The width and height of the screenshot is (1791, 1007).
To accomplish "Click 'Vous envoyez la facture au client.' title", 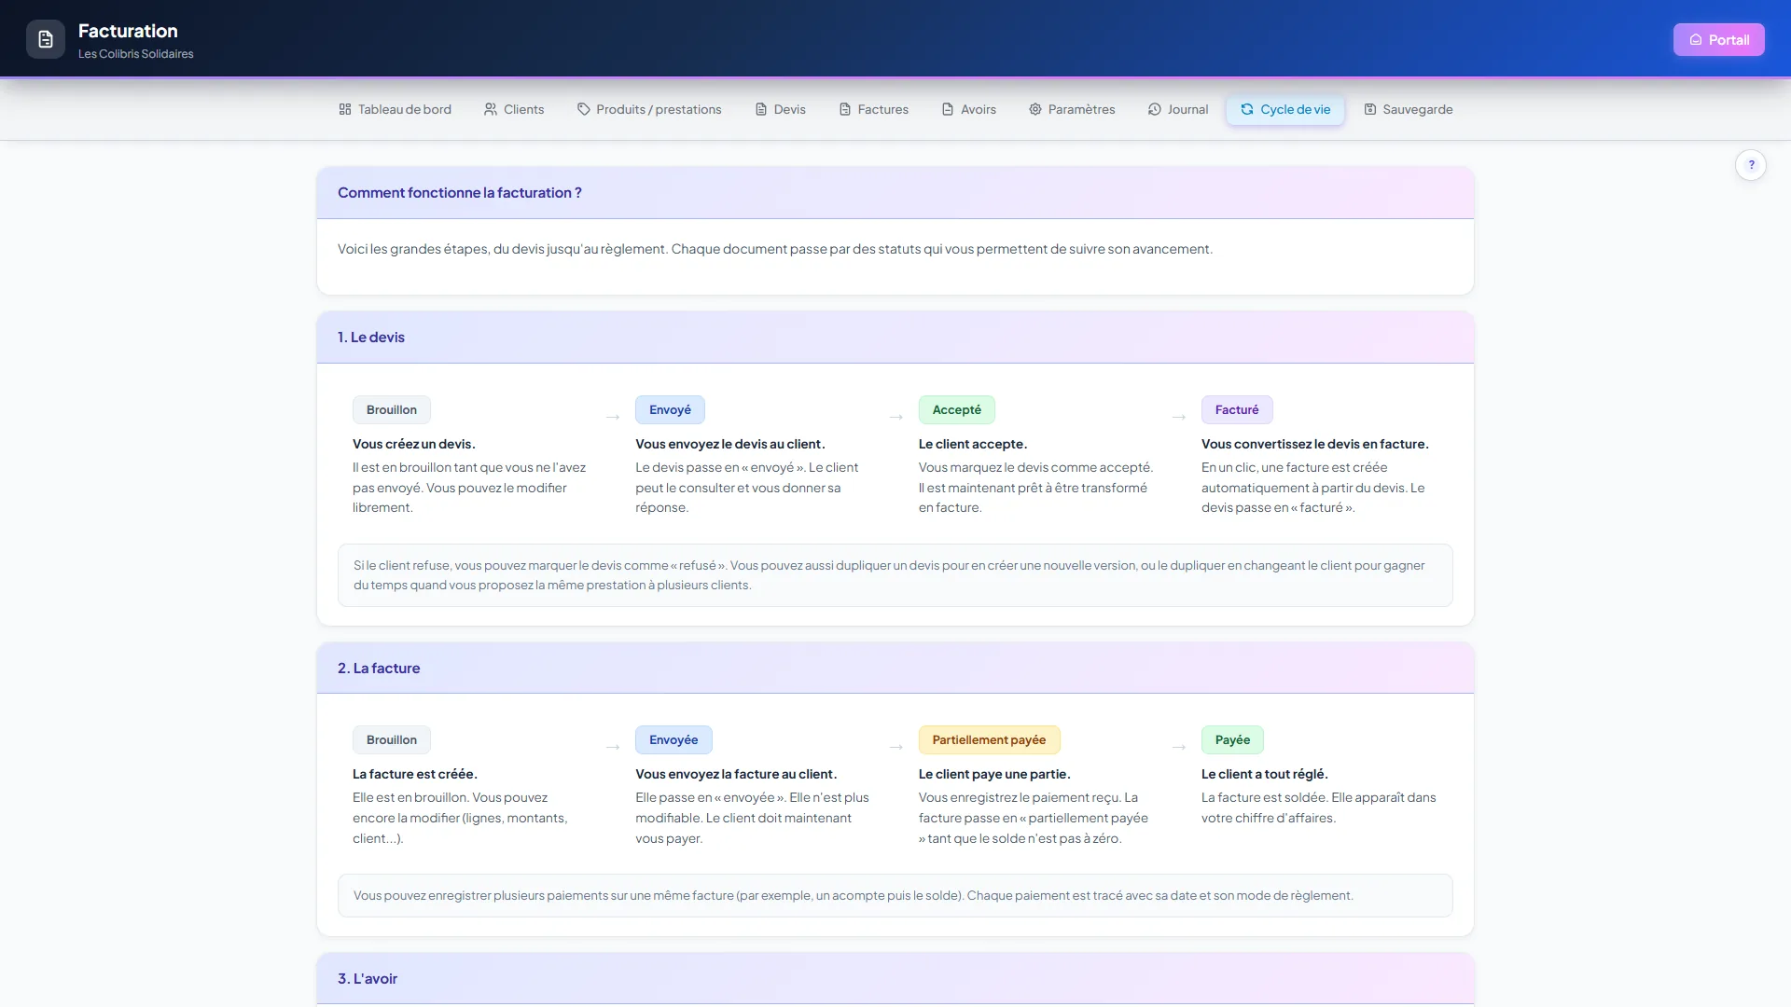I will [x=736, y=774].
